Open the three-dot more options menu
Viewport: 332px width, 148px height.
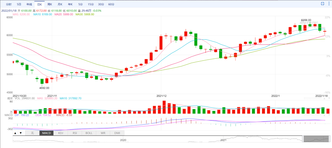tap(328, 4)
